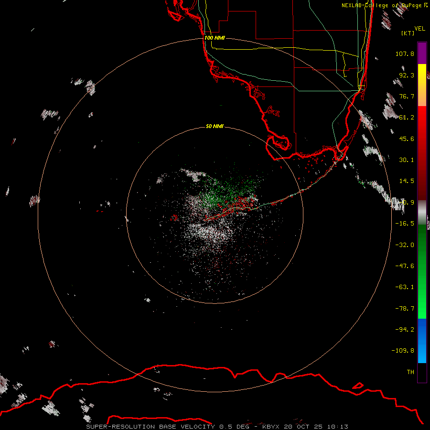Click the blue segment of the velocity color bar
The width and height of the screenshot is (430, 430).
click(422, 341)
